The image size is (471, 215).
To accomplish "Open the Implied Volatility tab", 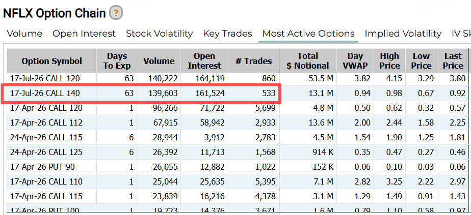I will 403,34.
